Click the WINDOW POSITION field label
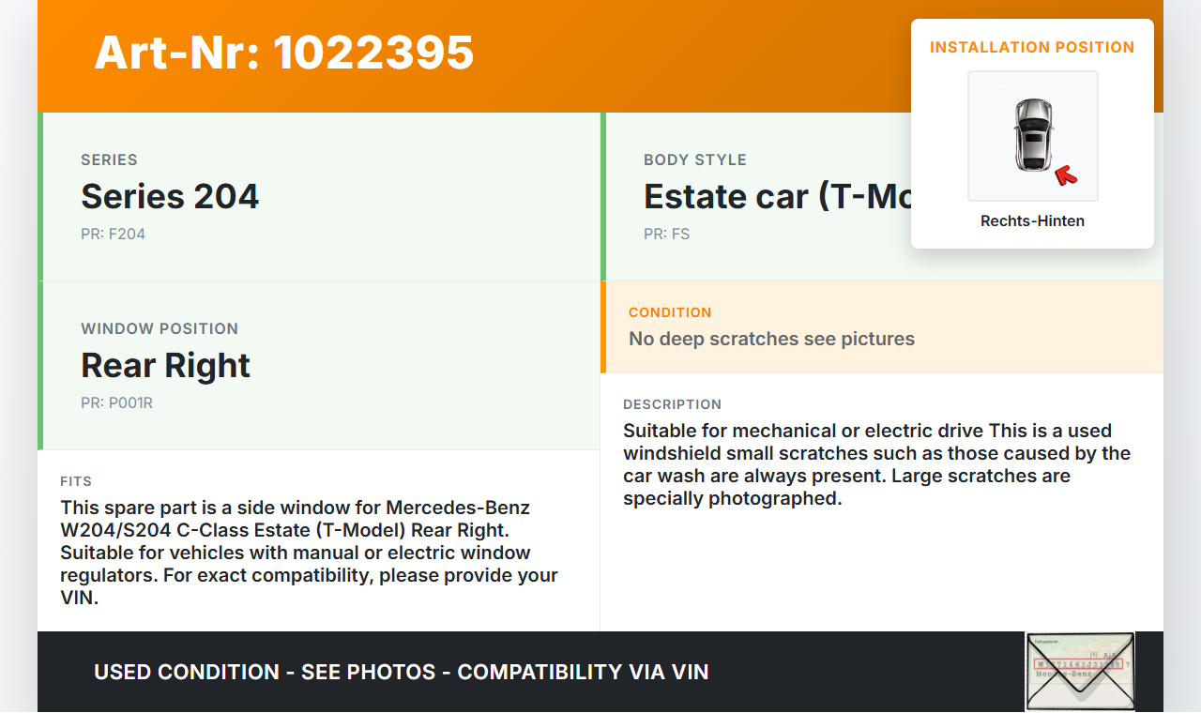This screenshot has height=713, width=1201. click(160, 329)
